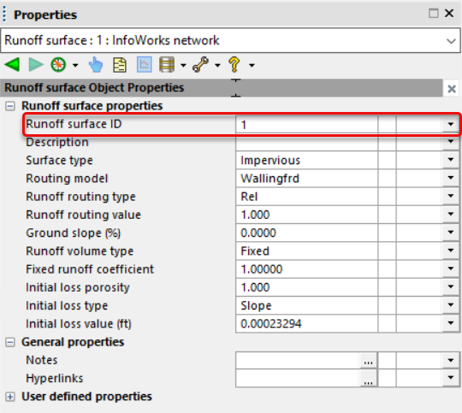Screen dimensions: 462x413
Task: Click the Hyperlinks ellipsis button
Action: [368, 379]
